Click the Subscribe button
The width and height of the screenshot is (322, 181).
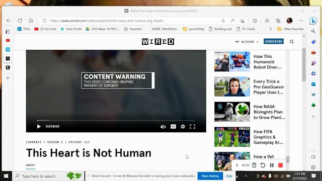point(274,41)
